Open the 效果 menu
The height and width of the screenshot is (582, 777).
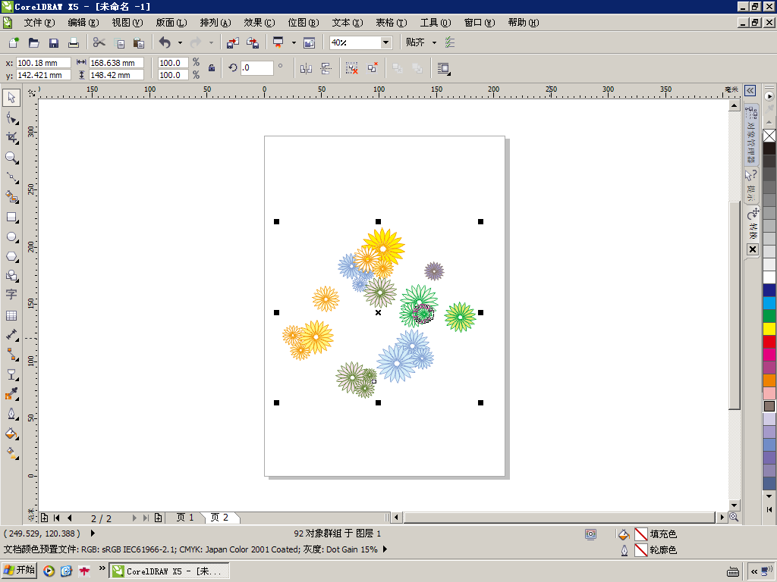(x=260, y=23)
